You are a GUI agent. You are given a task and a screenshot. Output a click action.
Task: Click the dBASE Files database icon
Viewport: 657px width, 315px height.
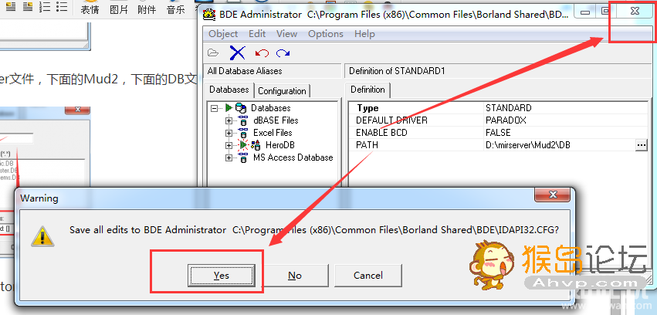click(x=242, y=120)
